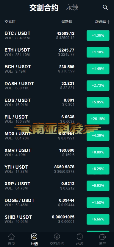
Task: Tap the perpetual icon in bottom navigation
Action: pyautogui.click(x=80, y=237)
